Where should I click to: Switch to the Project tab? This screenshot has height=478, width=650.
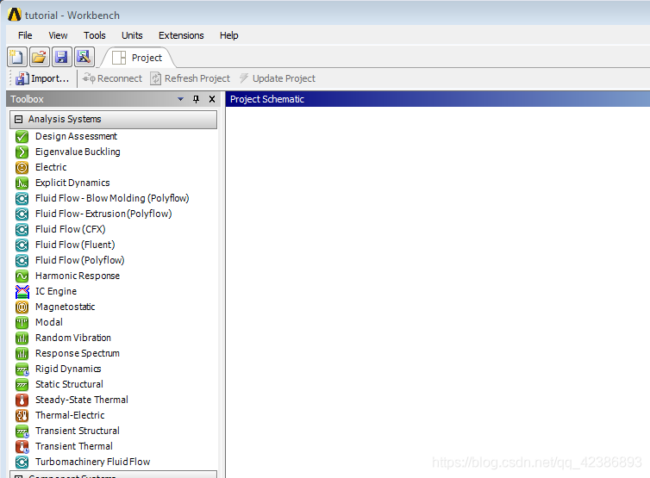[x=138, y=58]
